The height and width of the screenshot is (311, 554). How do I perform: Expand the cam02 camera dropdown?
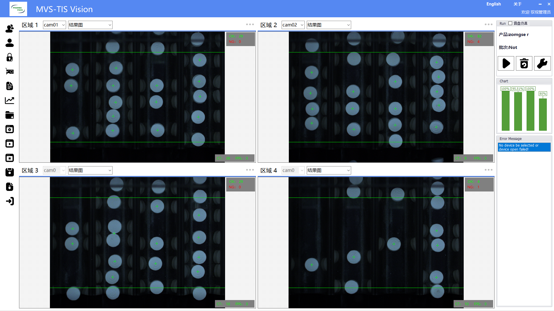pos(293,25)
